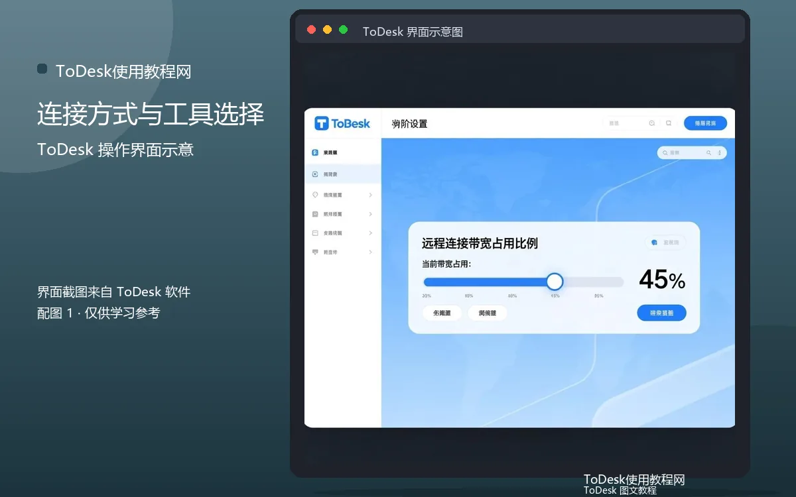Click the heading 远程连接带宽占用比例
The height and width of the screenshot is (497, 796).
(480, 244)
